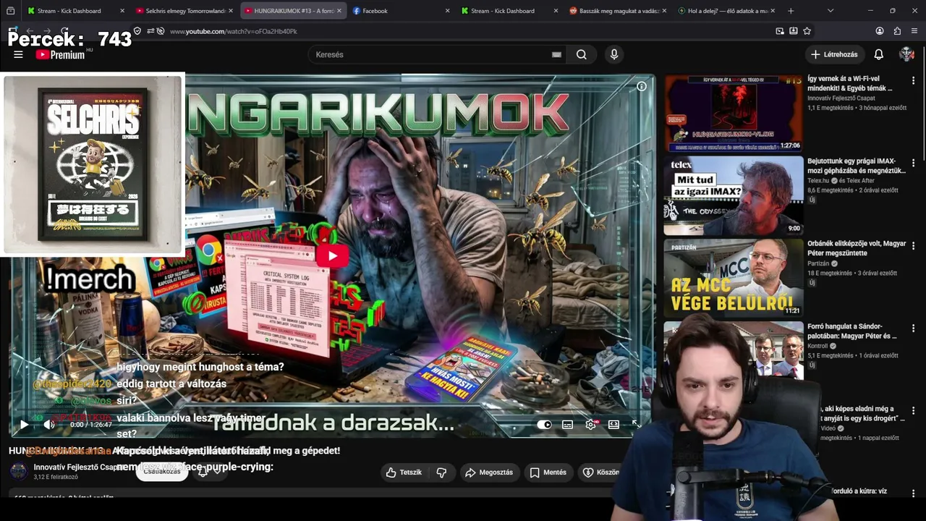Image resolution: width=926 pixels, height=521 pixels.
Task: Toggle autoplay switch in the player
Action: [544, 425]
